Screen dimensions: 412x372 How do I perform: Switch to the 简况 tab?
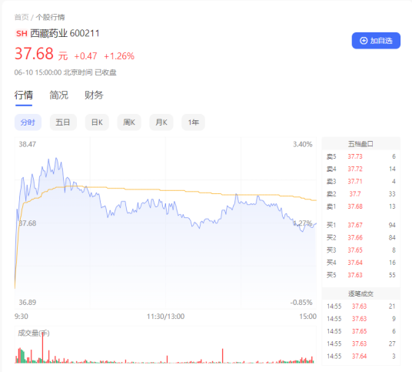tap(59, 95)
